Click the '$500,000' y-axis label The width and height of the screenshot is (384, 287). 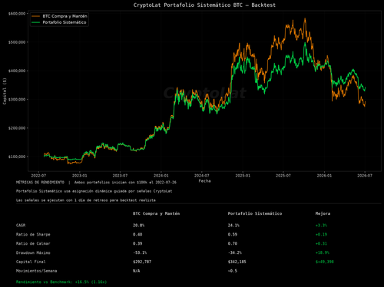(x=17, y=42)
